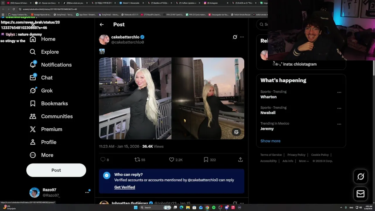375x211 pixels.
Task: Open Home in the X sidebar
Action: click(42, 39)
